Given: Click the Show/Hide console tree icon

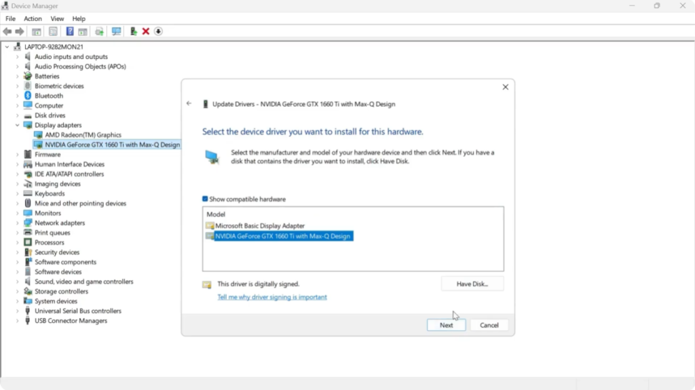Looking at the screenshot, I should [x=37, y=31].
